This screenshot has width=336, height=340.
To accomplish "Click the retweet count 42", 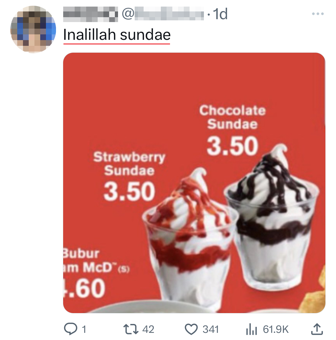I will pos(148,329).
